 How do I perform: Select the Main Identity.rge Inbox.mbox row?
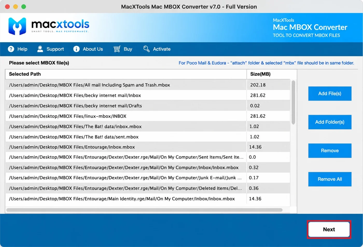click(148, 199)
